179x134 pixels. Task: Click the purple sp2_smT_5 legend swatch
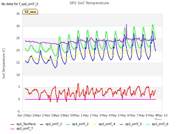121,125
